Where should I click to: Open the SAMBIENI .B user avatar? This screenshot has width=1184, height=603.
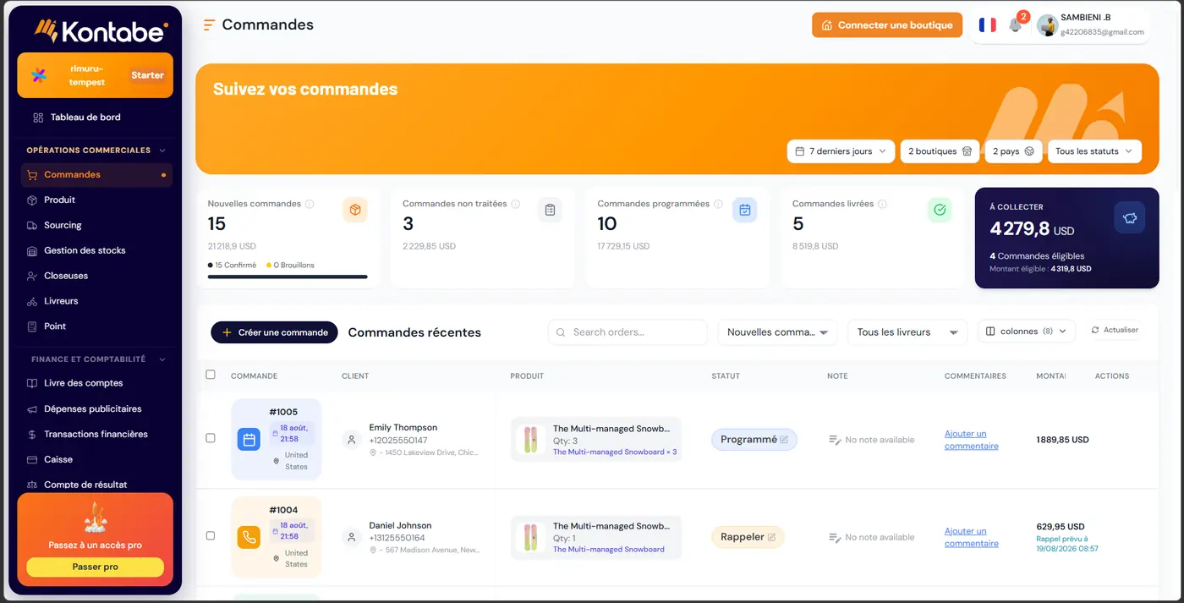coord(1048,25)
